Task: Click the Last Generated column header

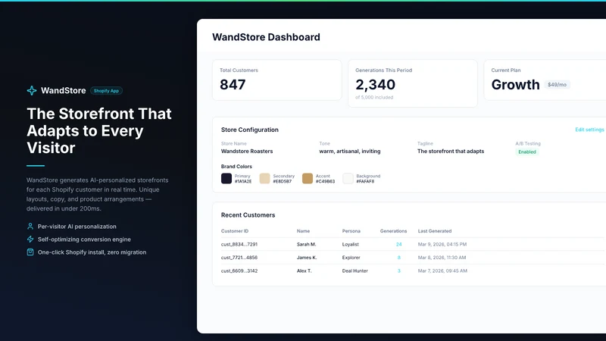Action: [435, 231]
